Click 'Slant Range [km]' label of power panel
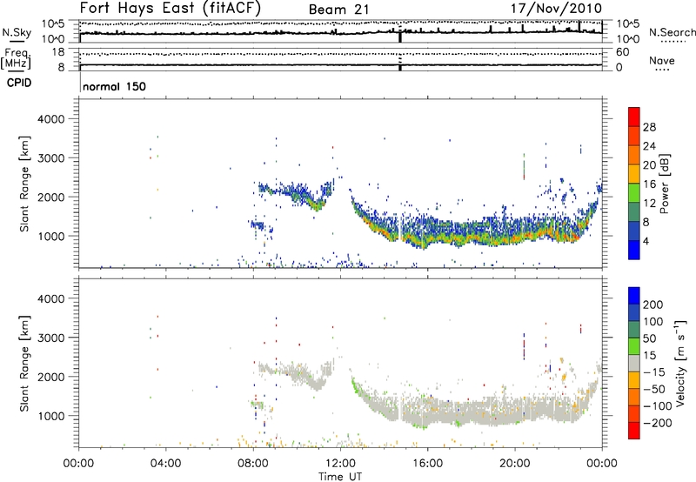This screenshot has width=696, height=482. [x=24, y=184]
